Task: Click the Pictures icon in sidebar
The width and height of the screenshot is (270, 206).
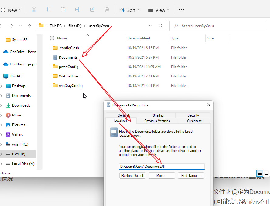Action: click(x=8, y=125)
